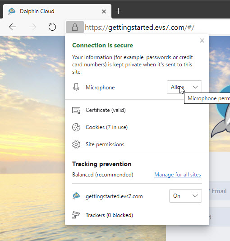Reload the page with refresh icon

click(x=52, y=27)
